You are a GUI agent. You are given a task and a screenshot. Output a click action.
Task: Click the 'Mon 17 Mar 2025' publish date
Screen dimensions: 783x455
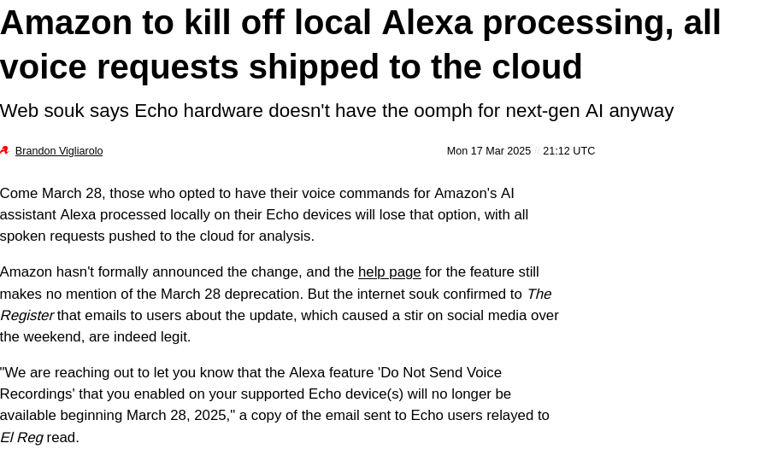tap(488, 150)
